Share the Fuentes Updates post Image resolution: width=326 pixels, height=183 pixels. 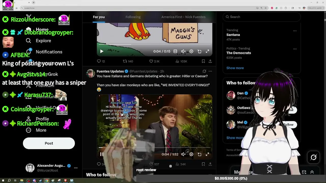point(210,164)
